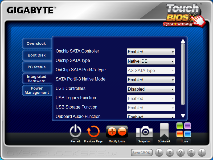The width and height of the screenshot is (213, 160).
Task: Click the round L button
Action: click(159, 152)
